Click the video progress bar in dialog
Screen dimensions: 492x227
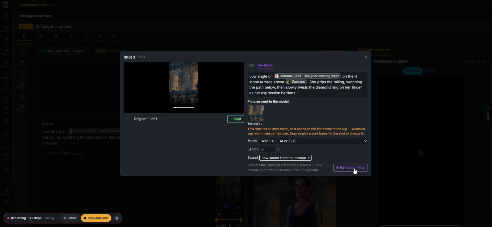183,108
